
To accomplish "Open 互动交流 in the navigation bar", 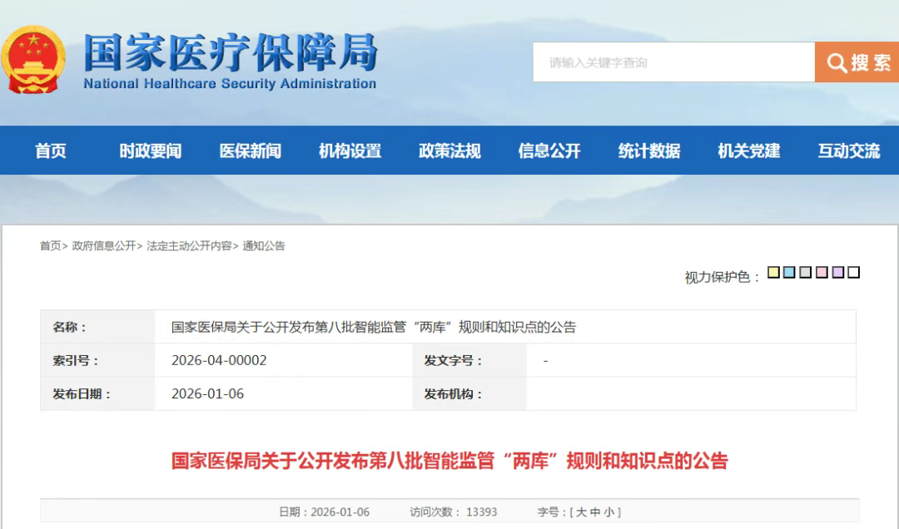I will click(x=848, y=151).
